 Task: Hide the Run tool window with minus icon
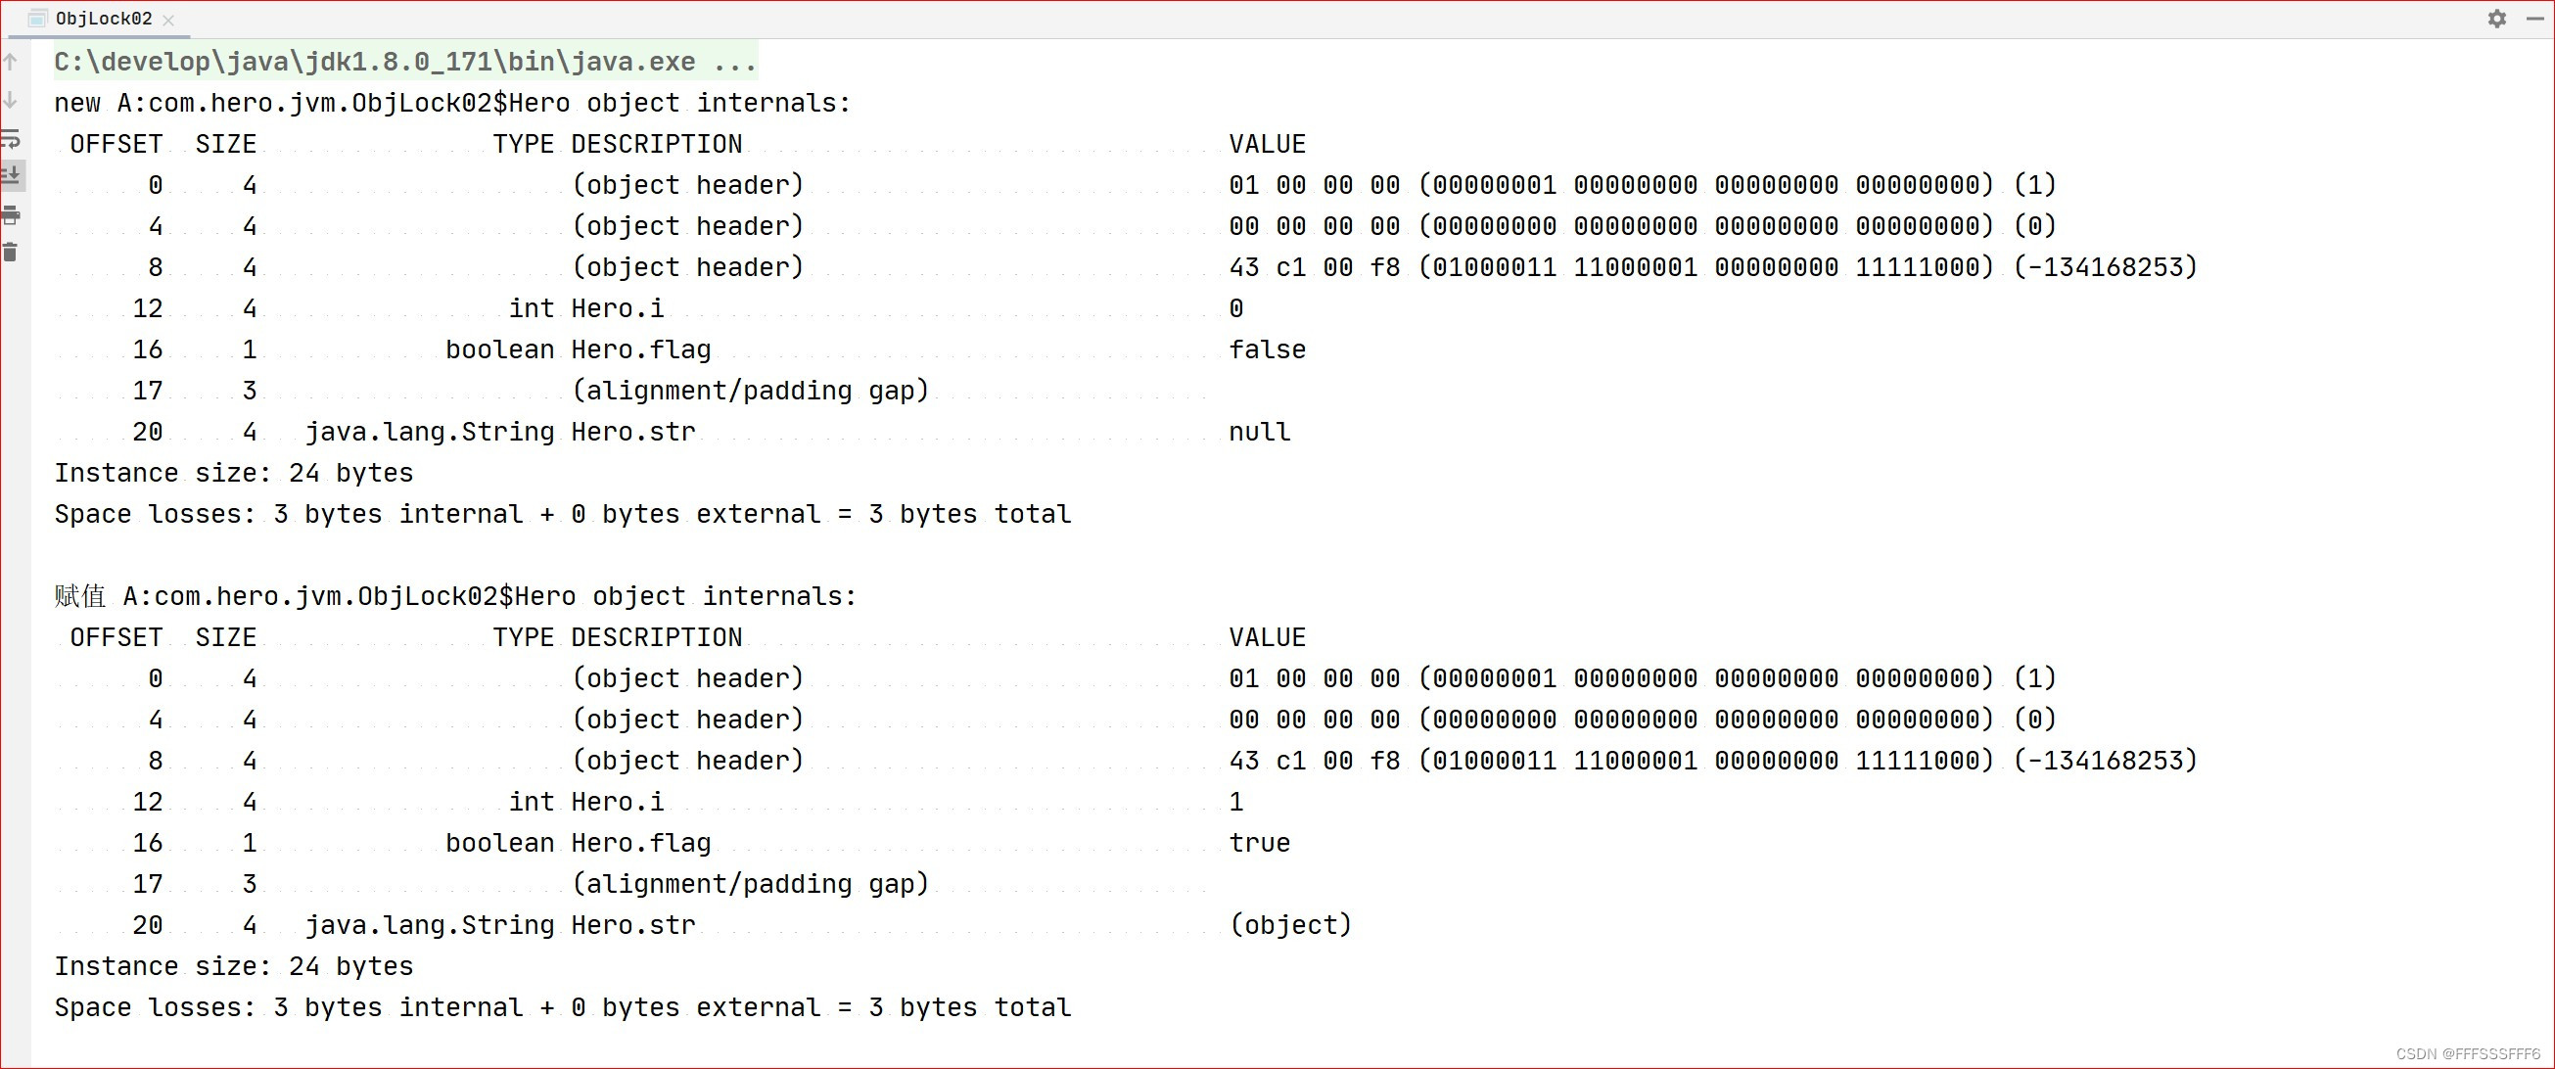(x=2534, y=18)
